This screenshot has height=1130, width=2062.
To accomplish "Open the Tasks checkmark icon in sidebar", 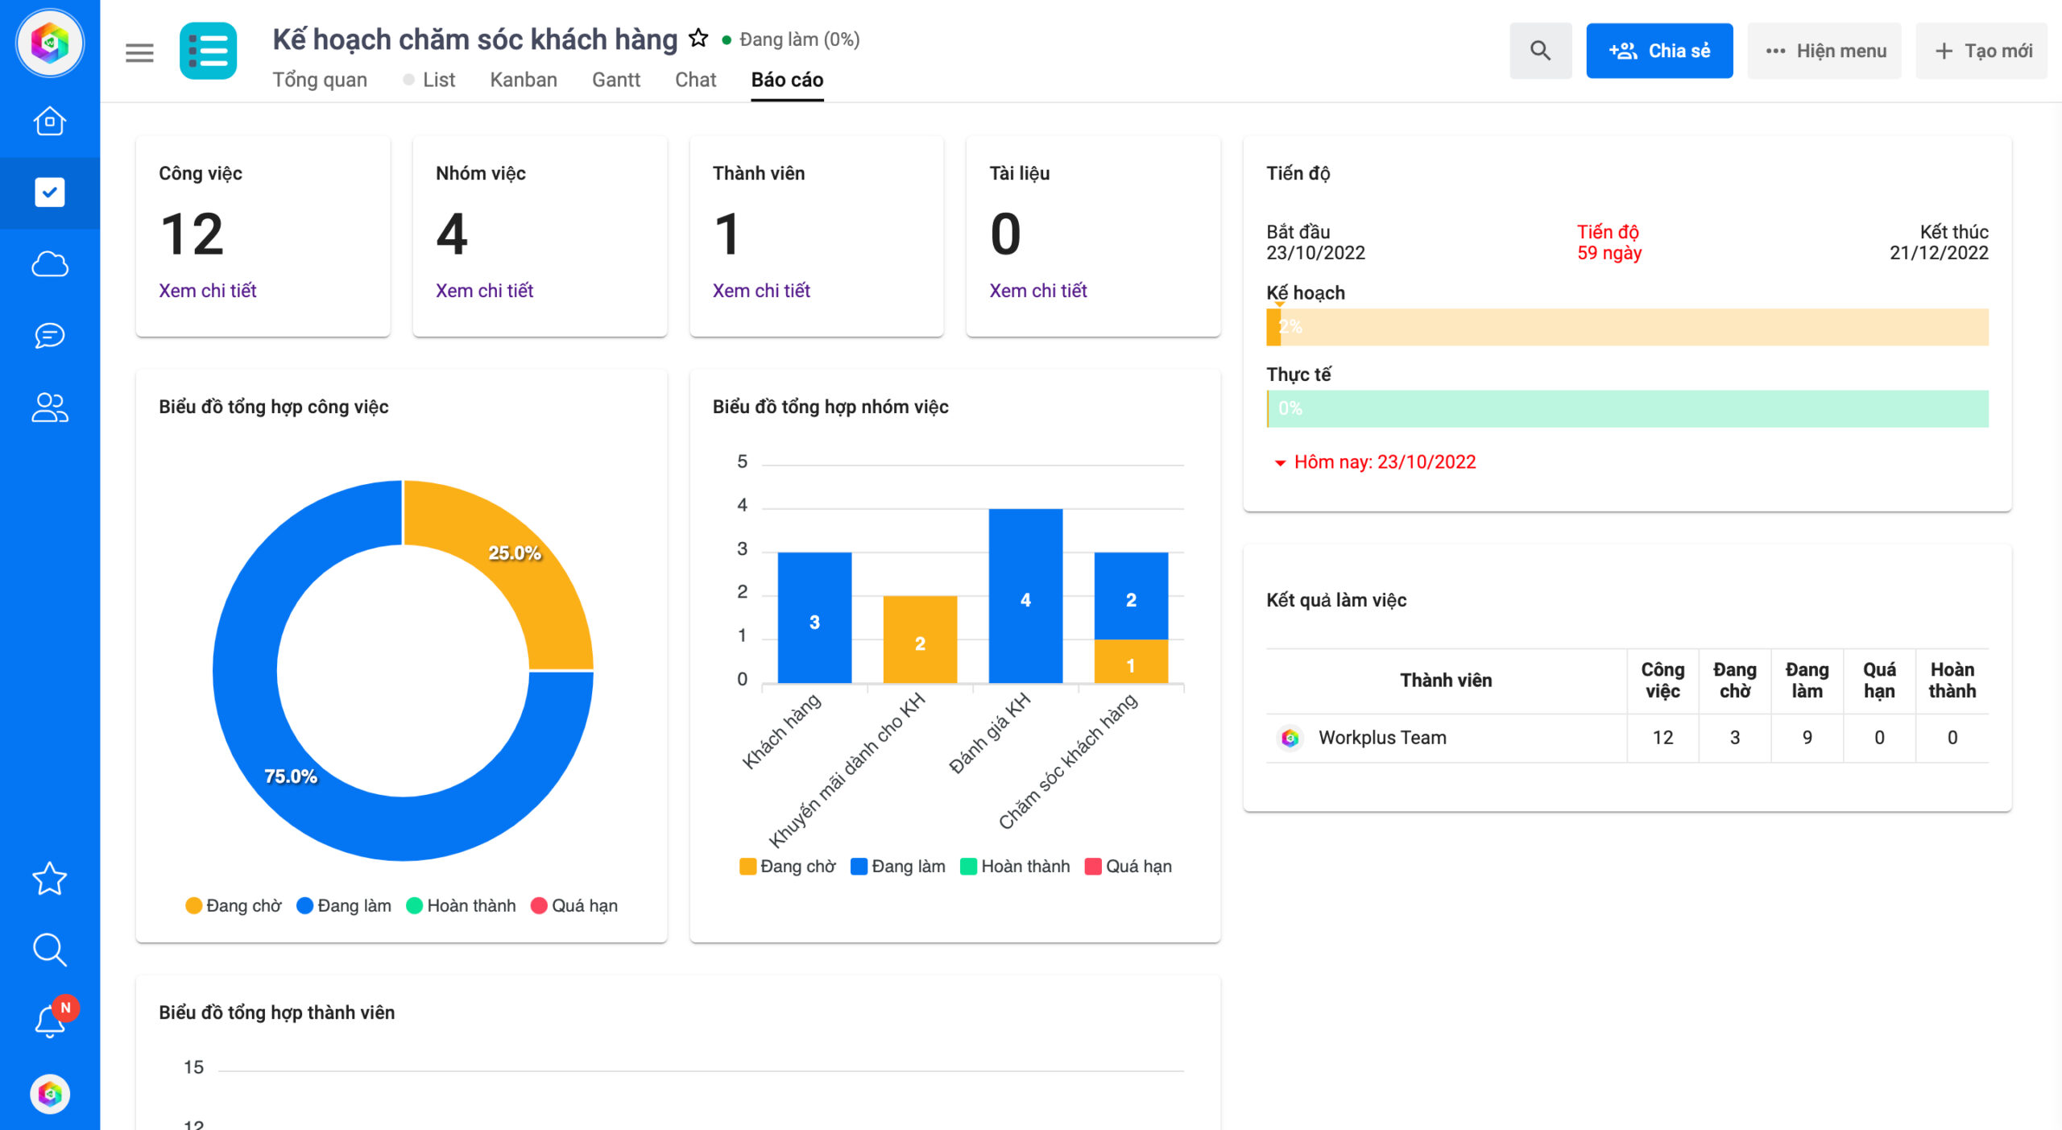I will (x=50, y=192).
